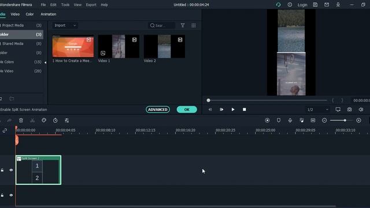This screenshot has width=370, height=208.
Task: Select the Video 2 thumbnail
Action: pos(164,46)
